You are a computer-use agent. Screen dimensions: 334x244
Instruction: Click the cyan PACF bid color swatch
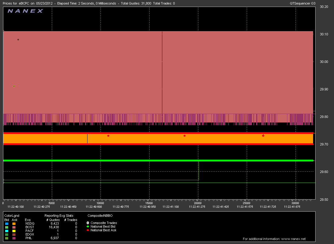coord(7,231)
